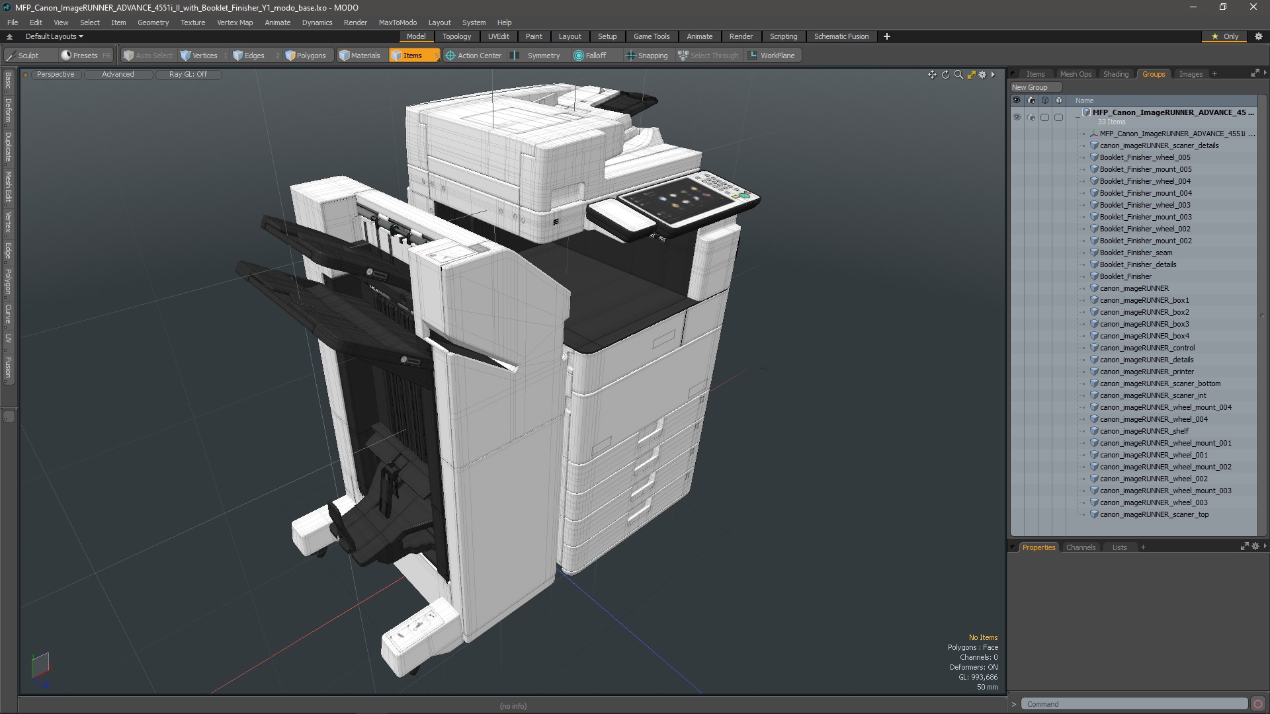The width and height of the screenshot is (1270, 714).
Task: Toggle Auto Select mode
Action: tap(148, 56)
